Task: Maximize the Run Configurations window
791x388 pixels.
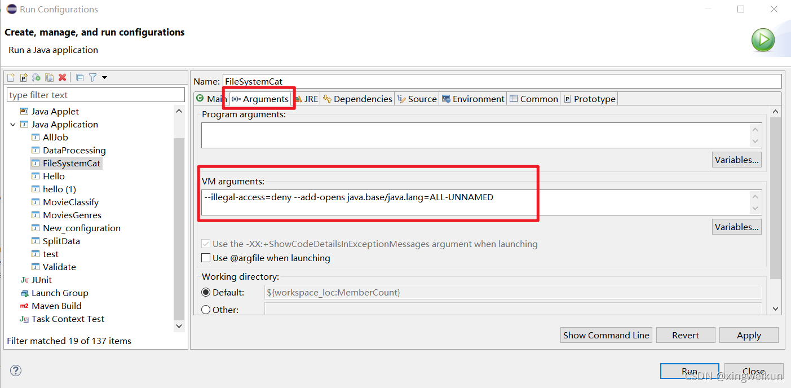Action: 741,9
